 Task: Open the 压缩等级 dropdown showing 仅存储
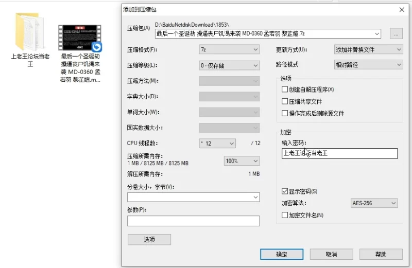point(229,65)
